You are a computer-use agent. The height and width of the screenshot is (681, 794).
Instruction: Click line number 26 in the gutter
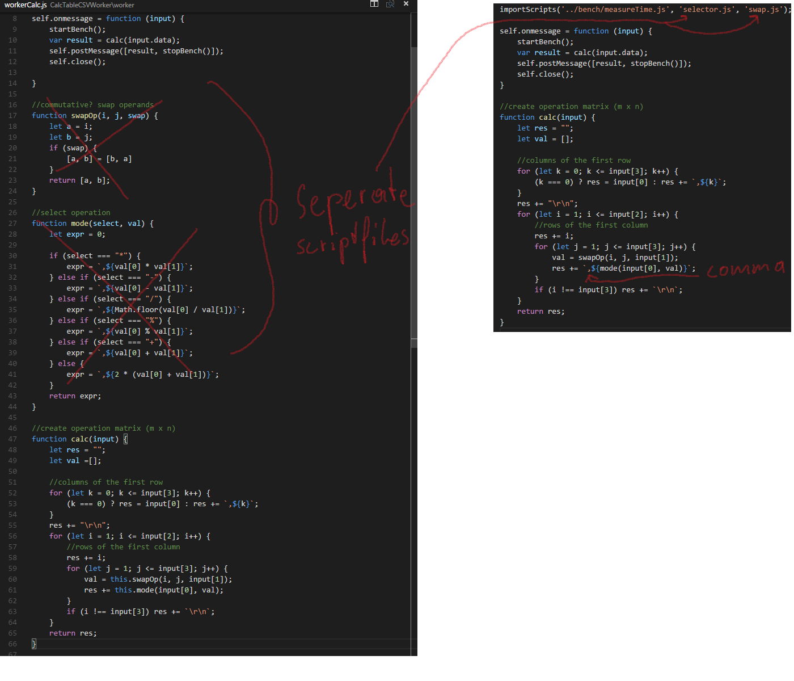tap(12, 212)
